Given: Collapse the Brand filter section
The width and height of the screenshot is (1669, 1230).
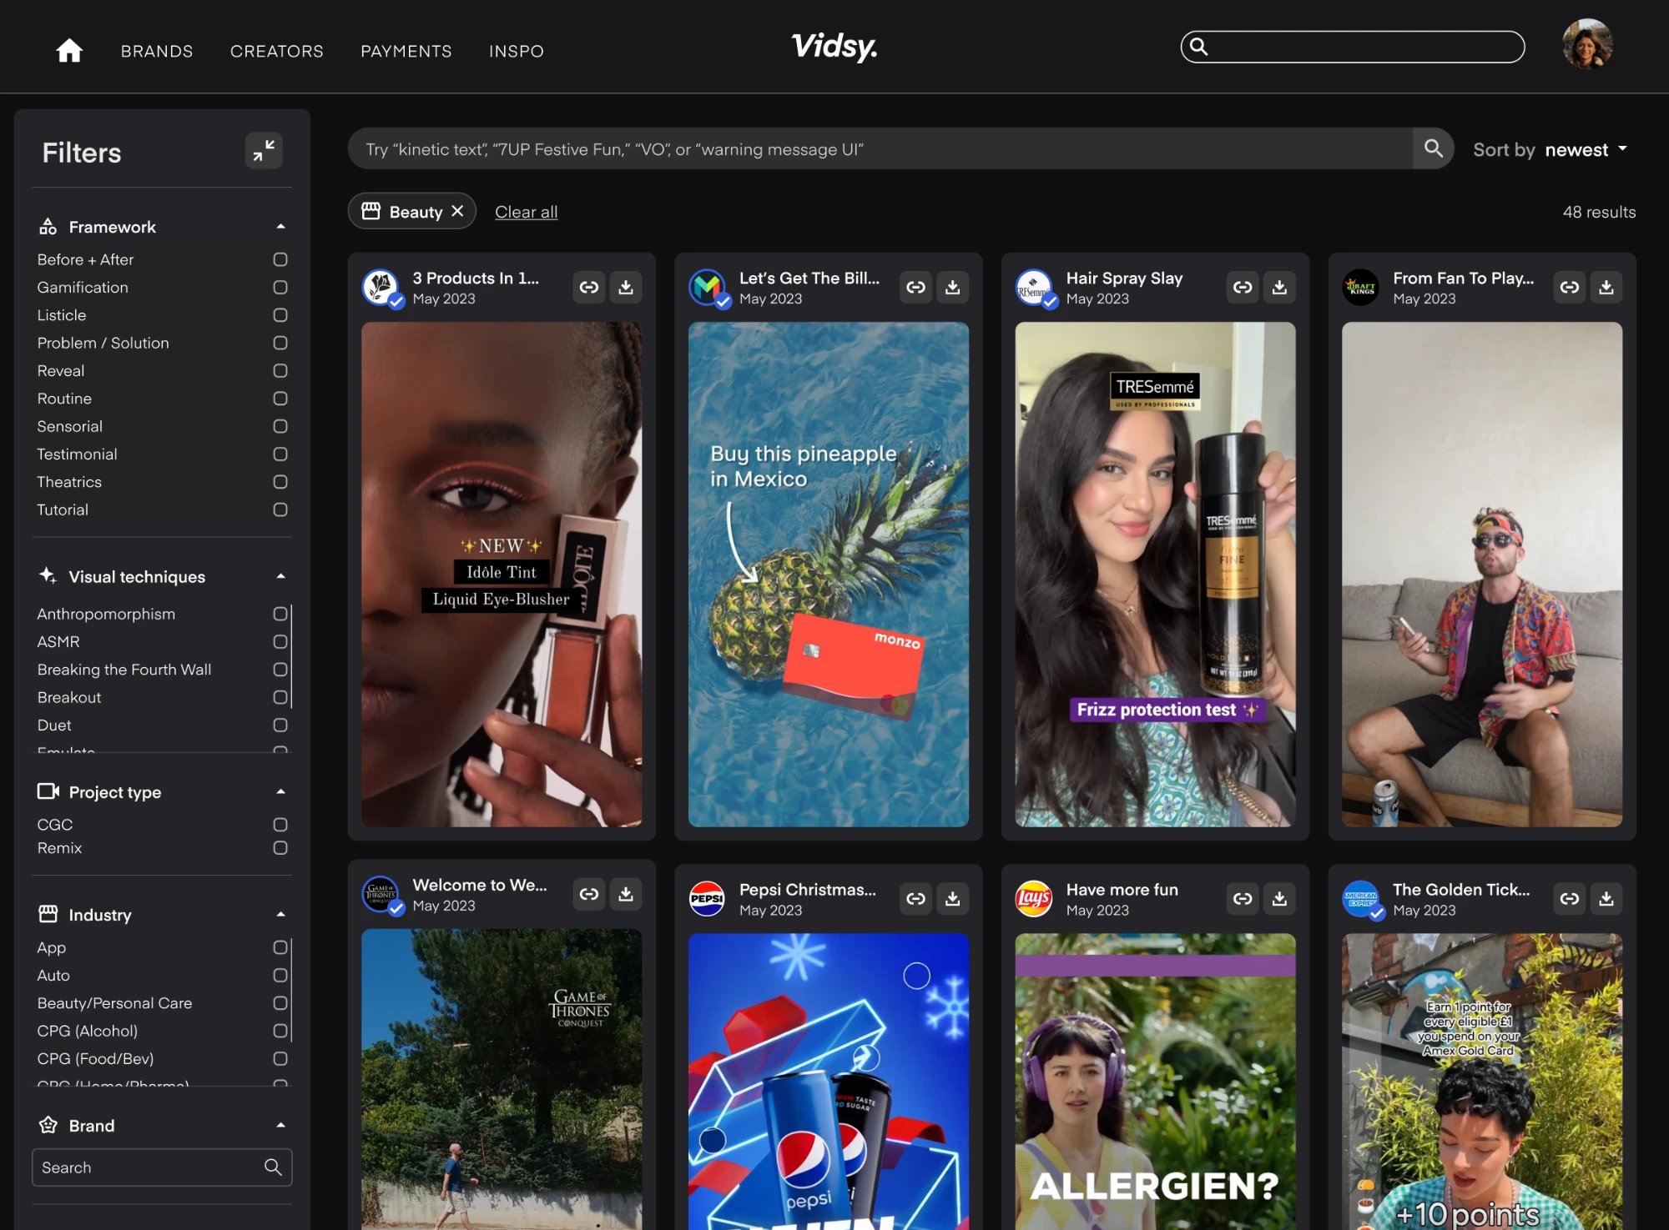Looking at the screenshot, I should (x=280, y=1125).
